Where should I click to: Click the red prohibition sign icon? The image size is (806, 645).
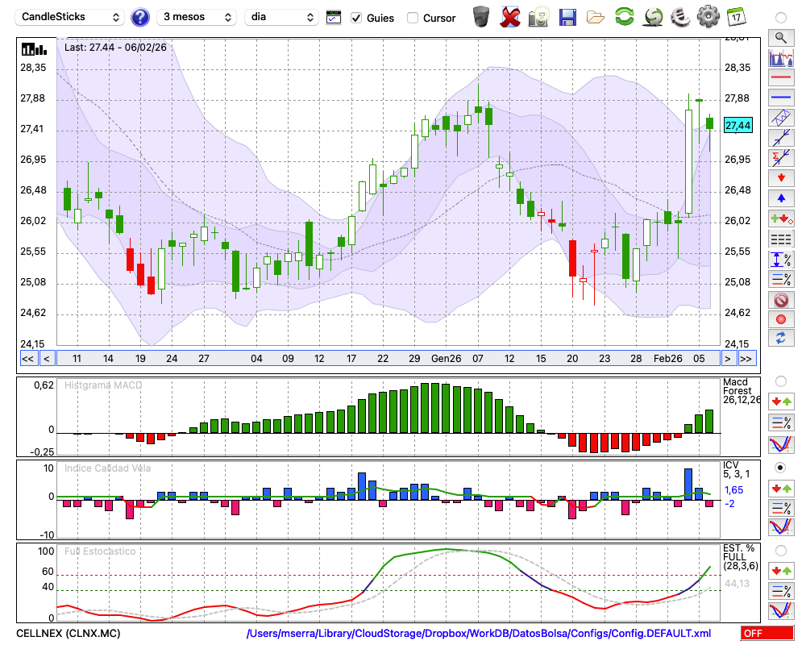(781, 299)
